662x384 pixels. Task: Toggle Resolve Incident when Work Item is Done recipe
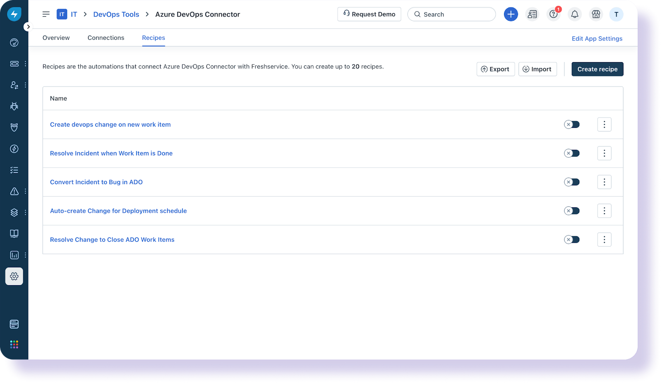click(x=572, y=153)
